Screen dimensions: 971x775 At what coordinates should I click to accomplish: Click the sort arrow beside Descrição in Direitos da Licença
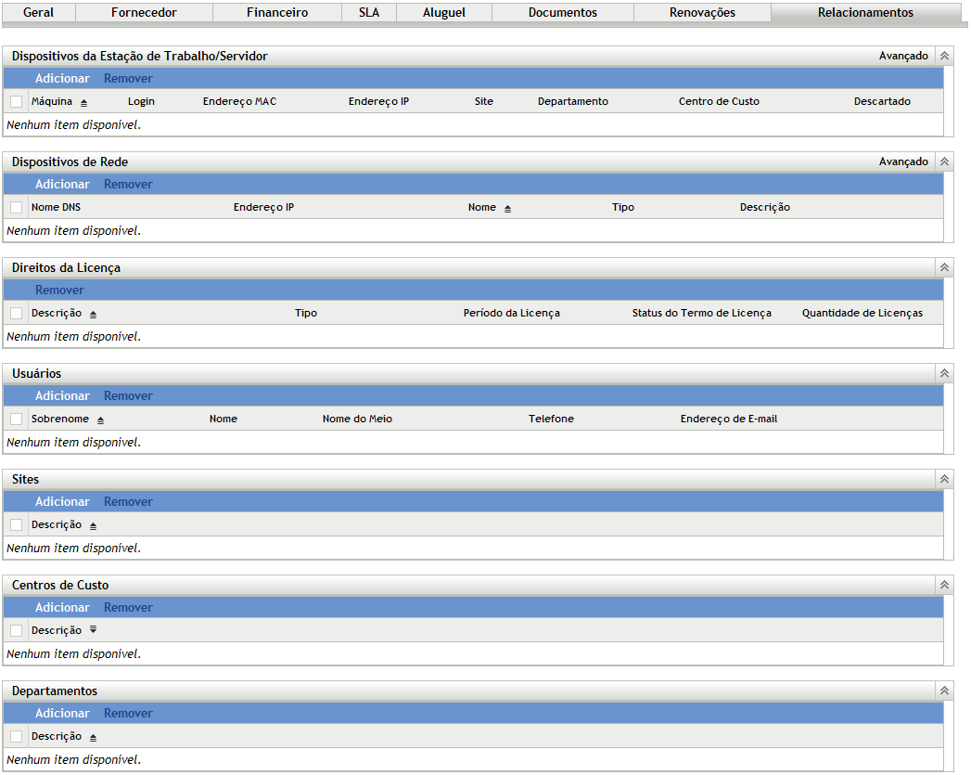click(93, 315)
